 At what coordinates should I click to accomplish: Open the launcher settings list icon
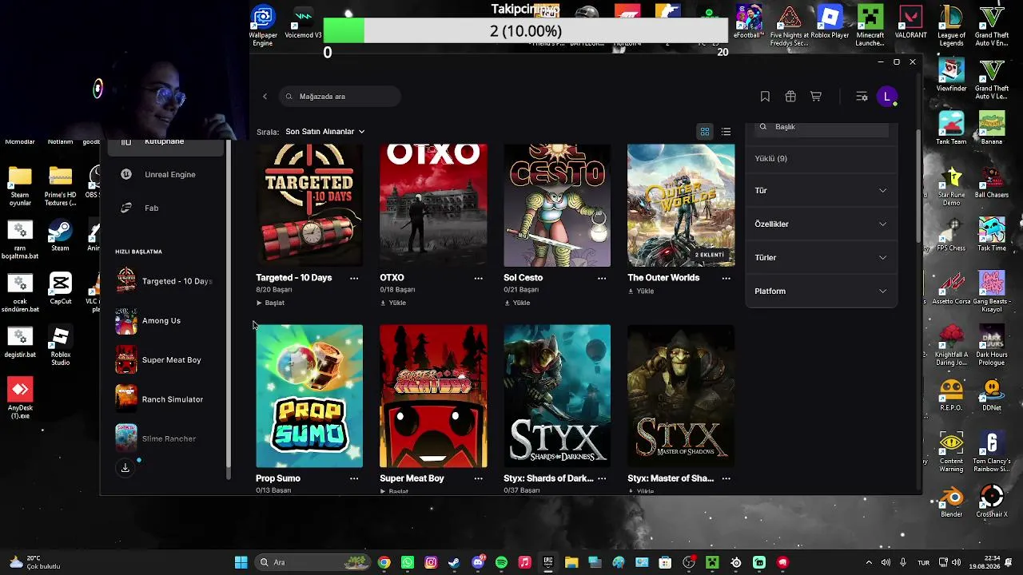[862, 97]
